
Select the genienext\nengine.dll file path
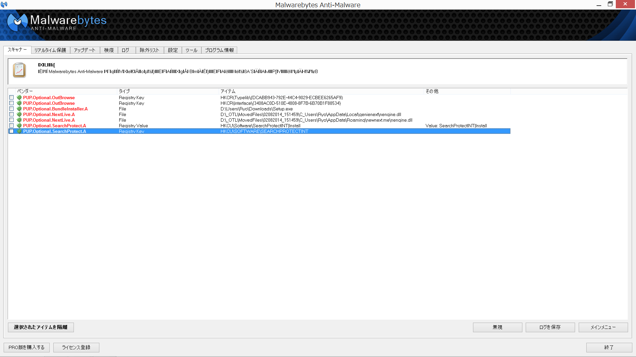311,114
